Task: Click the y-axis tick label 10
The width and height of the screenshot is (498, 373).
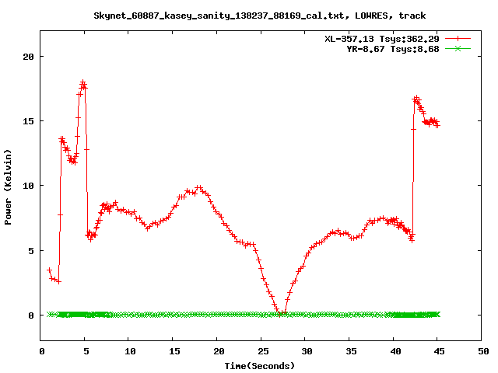Action: click(28, 186)
